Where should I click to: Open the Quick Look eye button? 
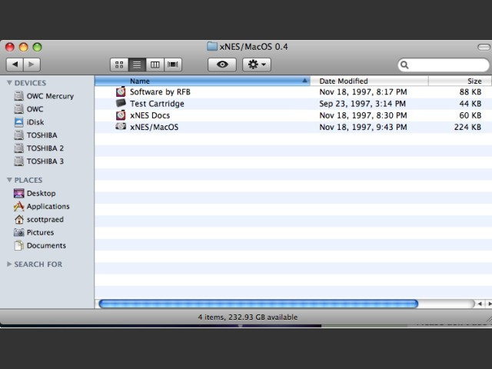(x=221, y=65)
